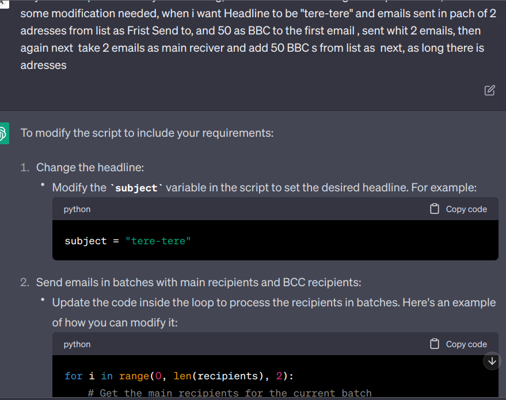Image resolution: width=506 pixels, height=400 pixels.
Task: Click the inline `subject` code word
Action: 136,189
